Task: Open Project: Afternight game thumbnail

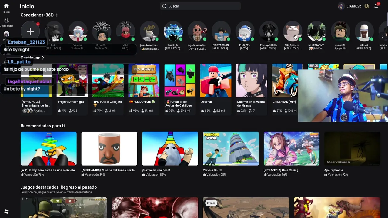Action: coord(72,81)
